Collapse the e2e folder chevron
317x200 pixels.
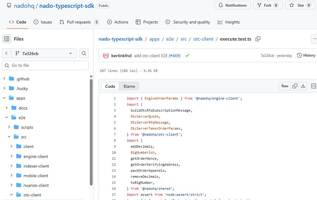tap(7, 117)
